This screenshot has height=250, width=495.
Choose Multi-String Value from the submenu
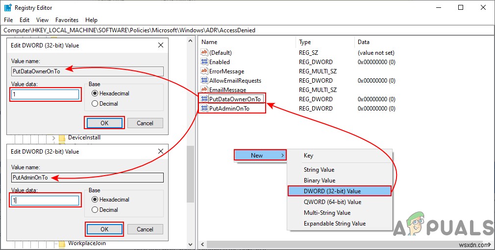(x=327, y=213)
